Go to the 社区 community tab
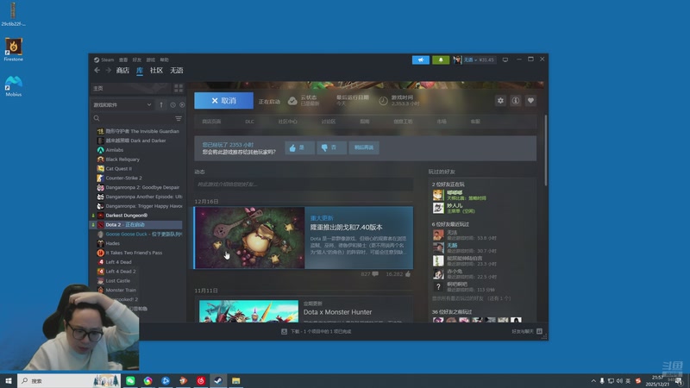 click(156, 71)
